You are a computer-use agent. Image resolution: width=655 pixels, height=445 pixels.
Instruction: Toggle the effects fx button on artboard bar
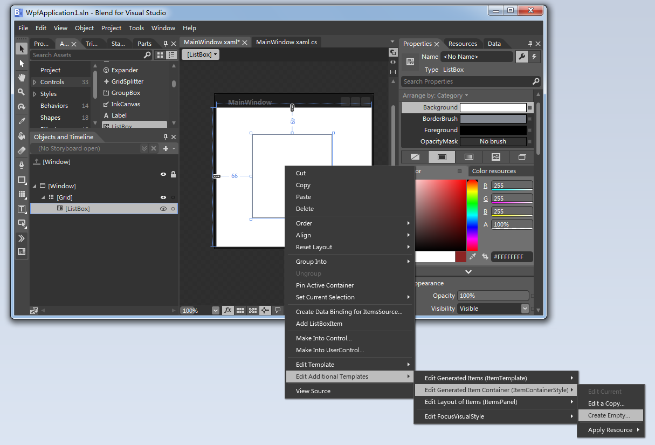pyautogui.click(x=228, y=310)
